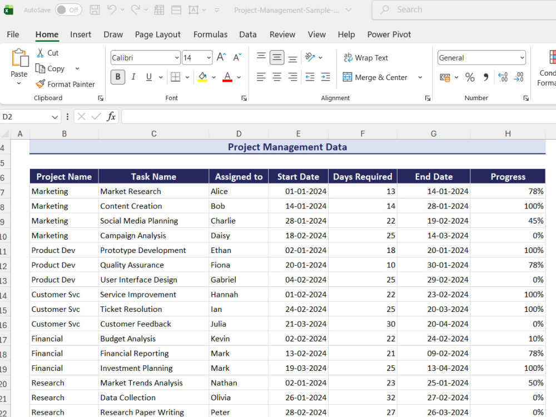Click the increase indent icon
The width and height of the screenshot is (556, 417).
point(325,77)
